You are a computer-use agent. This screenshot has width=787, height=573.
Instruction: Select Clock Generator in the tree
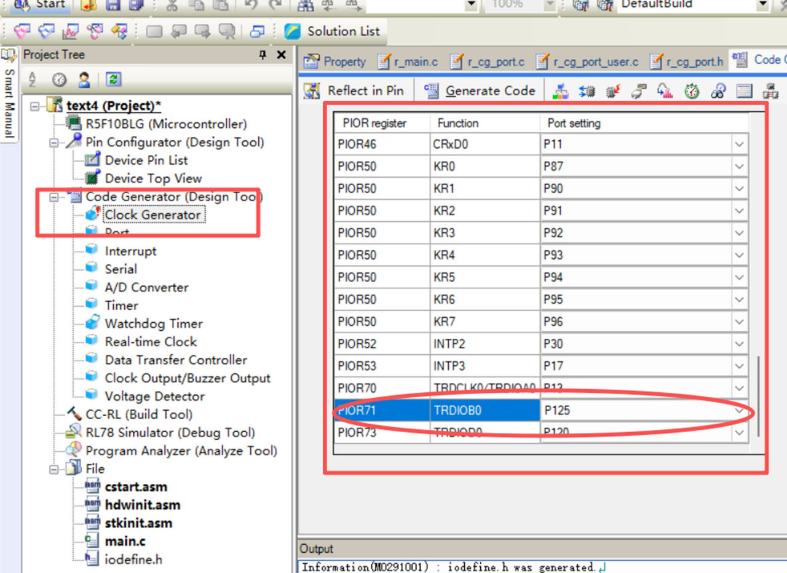pos(152,215)
